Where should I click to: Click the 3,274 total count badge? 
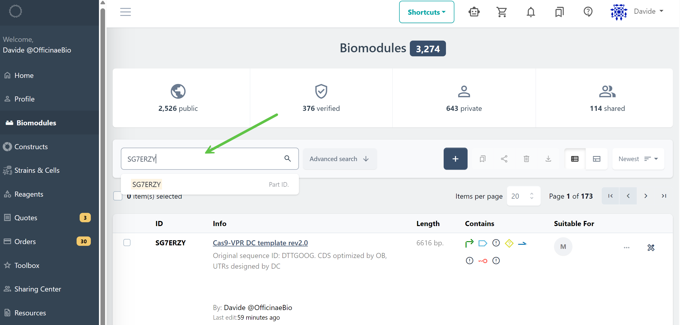[428, 48]
